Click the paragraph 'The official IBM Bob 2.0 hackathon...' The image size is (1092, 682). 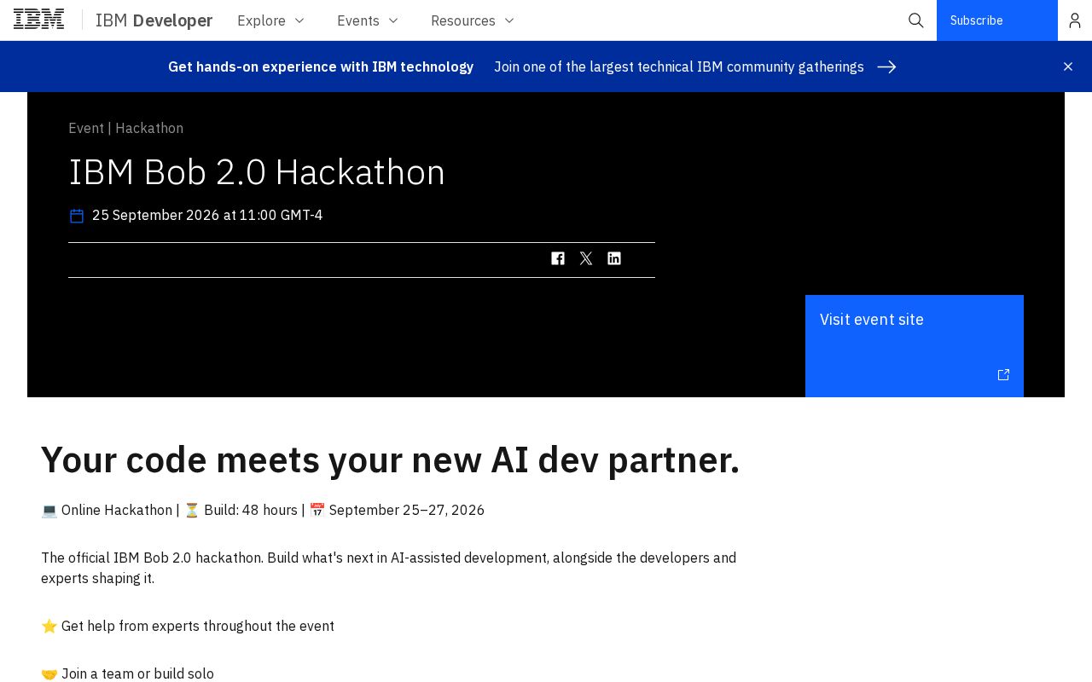[x=389, y=568]
